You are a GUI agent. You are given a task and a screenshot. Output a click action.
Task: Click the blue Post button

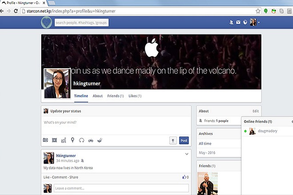184,140
